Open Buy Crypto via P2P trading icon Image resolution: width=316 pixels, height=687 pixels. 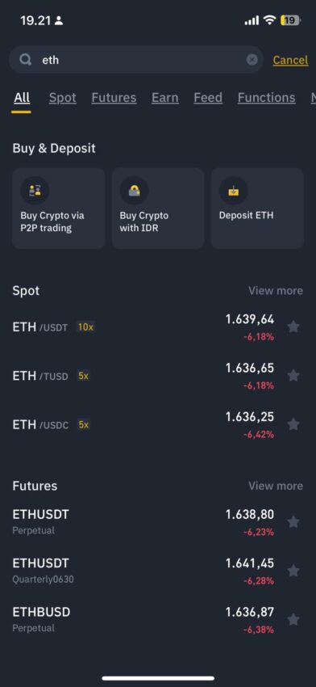tap(35, 190)
